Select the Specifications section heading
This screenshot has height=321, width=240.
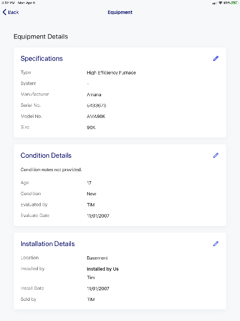point(42,59)
